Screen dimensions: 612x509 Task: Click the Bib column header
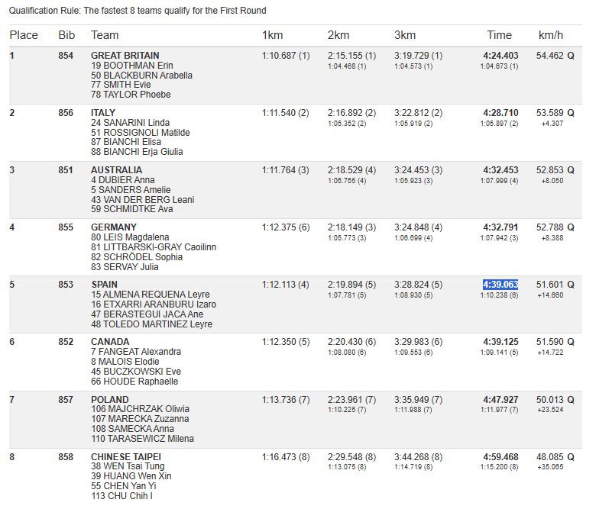click(x=66, y=35)
